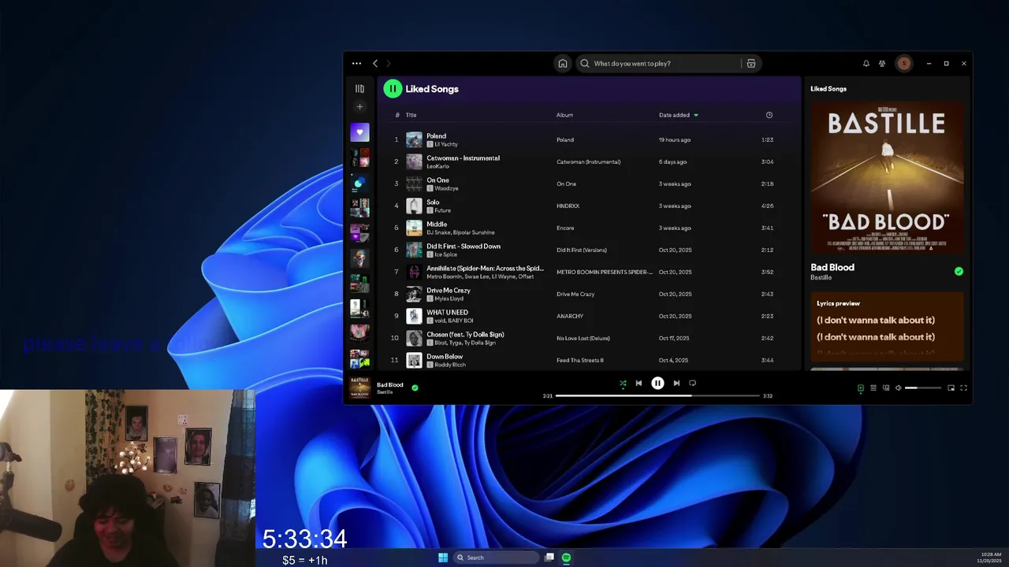Skip to previous track

[639, 384]
